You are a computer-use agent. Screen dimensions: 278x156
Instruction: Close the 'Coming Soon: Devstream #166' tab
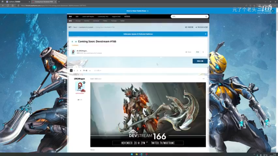(55, 2)
